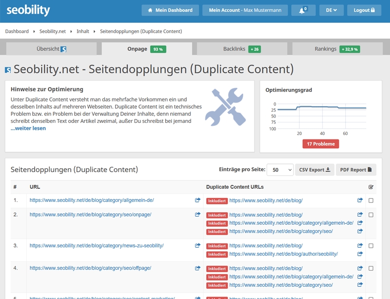
Task: Switch to the Rankings tab
Action: click(337, 49)
